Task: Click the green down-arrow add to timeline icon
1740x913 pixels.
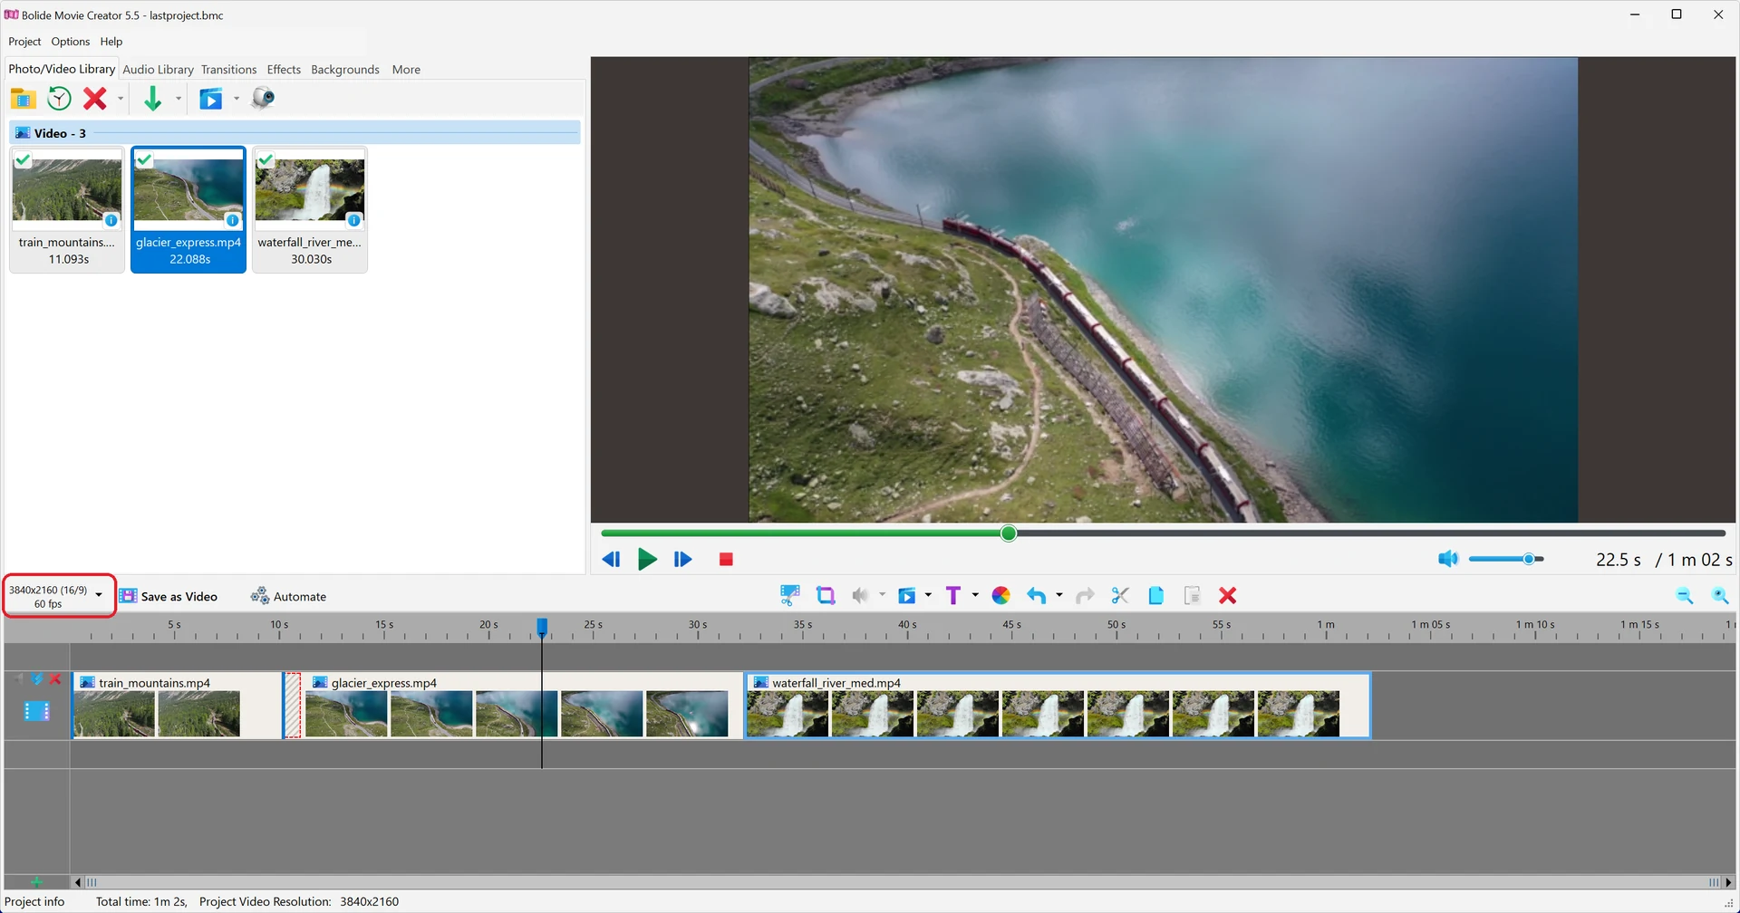Action: pyautogui.click(x=152, y=98)
